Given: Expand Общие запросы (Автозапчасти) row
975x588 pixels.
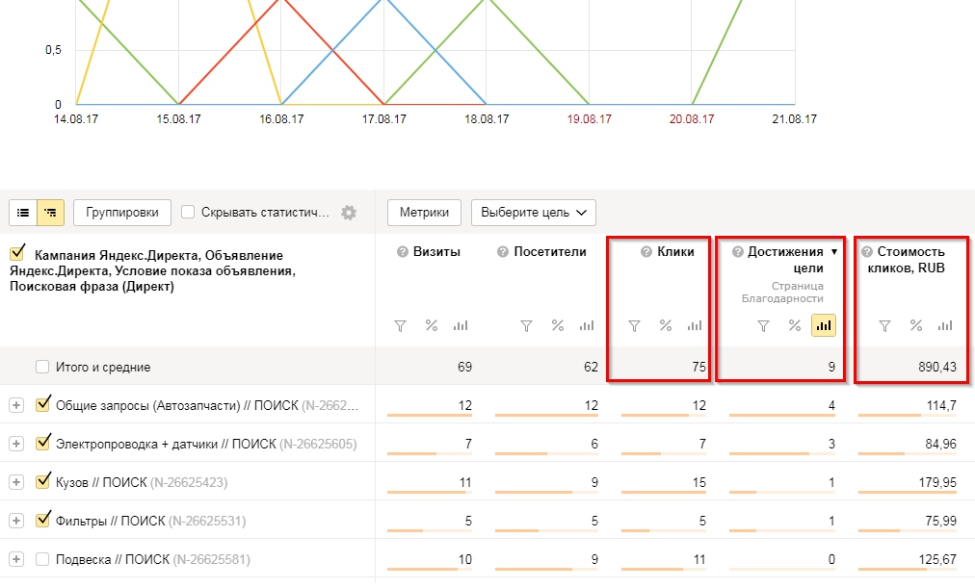Looking at the screenshot, I should point(16,405).
